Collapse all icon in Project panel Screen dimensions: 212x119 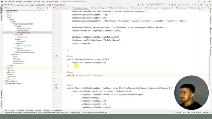pos(44,8)
